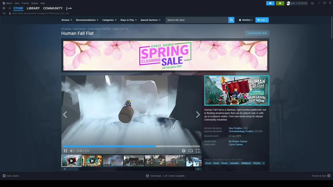
Task: Open the Help menu
Action: point(42,3)
